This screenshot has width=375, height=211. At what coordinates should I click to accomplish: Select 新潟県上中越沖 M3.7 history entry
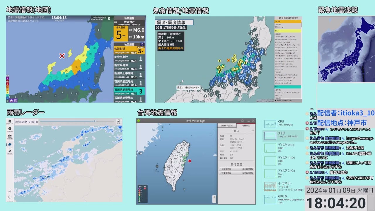point(129,75)
